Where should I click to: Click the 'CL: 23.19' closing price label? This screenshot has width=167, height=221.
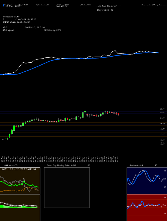[61, 6]
